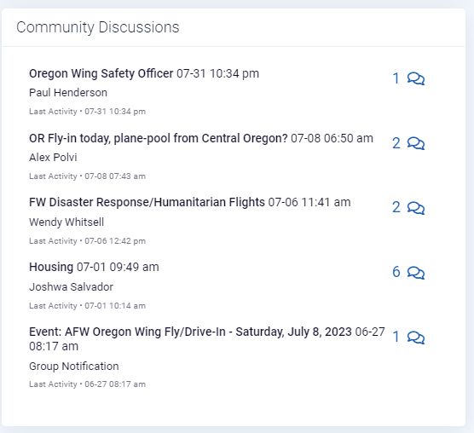Click the comments icon beside Housing discussion

pyautogui.click(x=416, y=273)
